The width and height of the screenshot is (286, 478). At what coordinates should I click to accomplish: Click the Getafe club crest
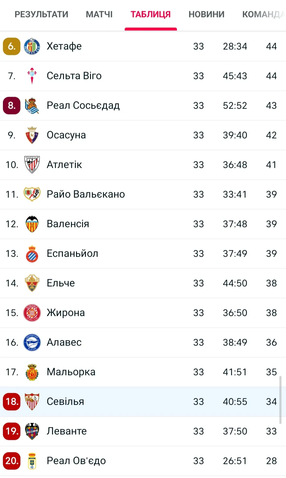(x=32, y=46)
